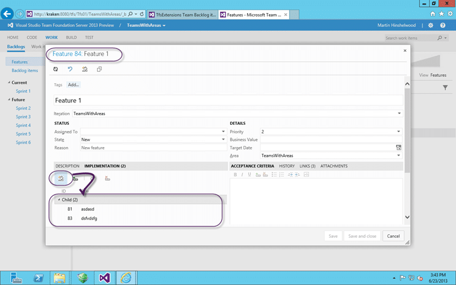Click the Add tags button
This screenshot has height=285, width=456.
coord(74,84)
